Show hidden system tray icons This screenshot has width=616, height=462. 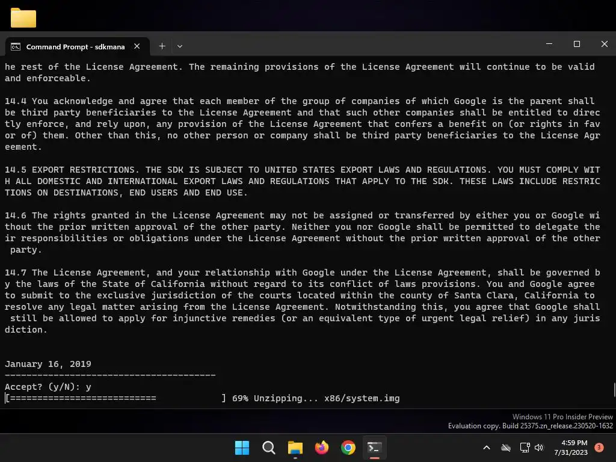click(x=486, y=448)
